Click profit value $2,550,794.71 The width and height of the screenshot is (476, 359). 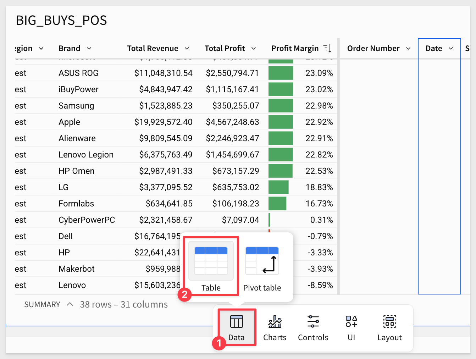pyautogui.click(x=232, y=73)
